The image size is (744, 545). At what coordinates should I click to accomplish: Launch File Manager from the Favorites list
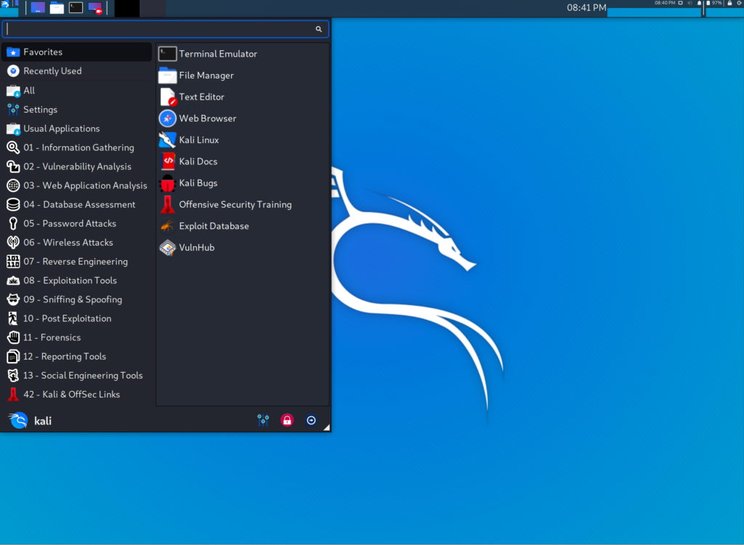pyautogui.click(x=243, y=75)
